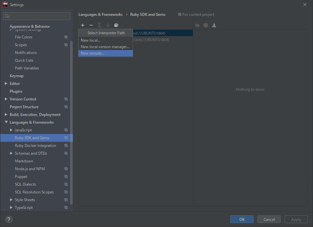Image resolution: width=313 pixels, height=227 pixels.
Task: Select Path Variables settings item
Action: click(27, 68)
